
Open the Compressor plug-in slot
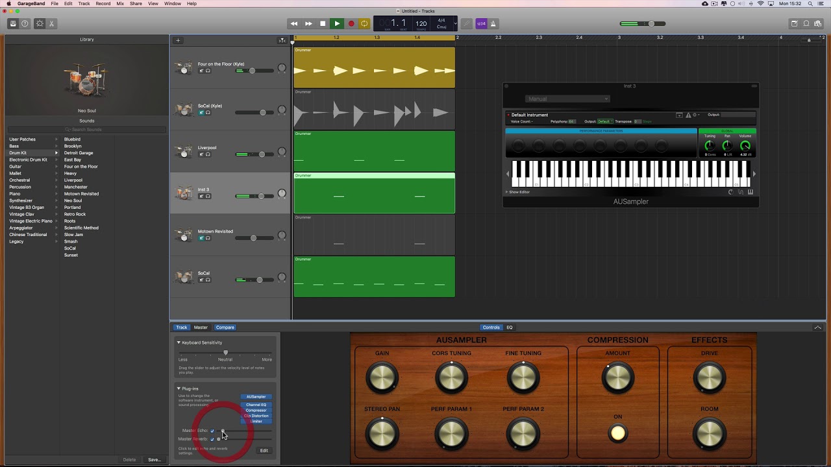[256, 411]
